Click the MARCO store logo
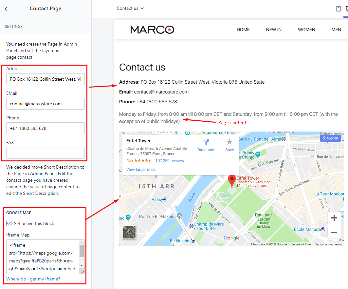The width and height of the screenshot is (348, 289). click(152, 30)
